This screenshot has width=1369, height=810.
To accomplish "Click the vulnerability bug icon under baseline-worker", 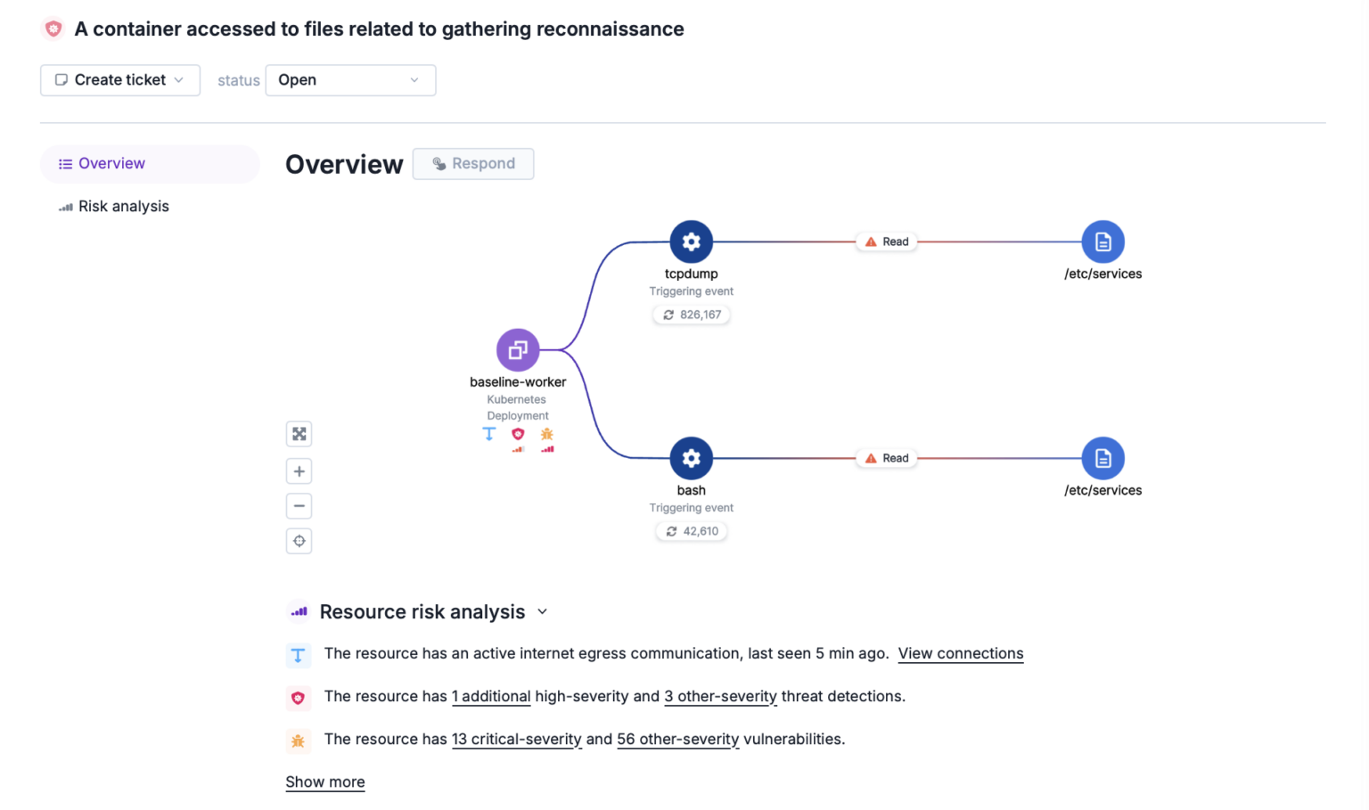I will 547,435.
